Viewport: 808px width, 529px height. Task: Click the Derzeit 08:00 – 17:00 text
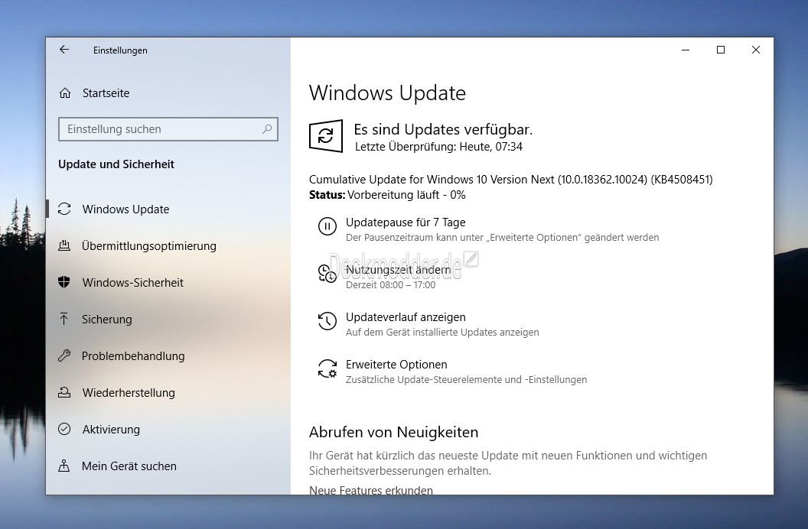pyautogui.click(x=390, y=285)
